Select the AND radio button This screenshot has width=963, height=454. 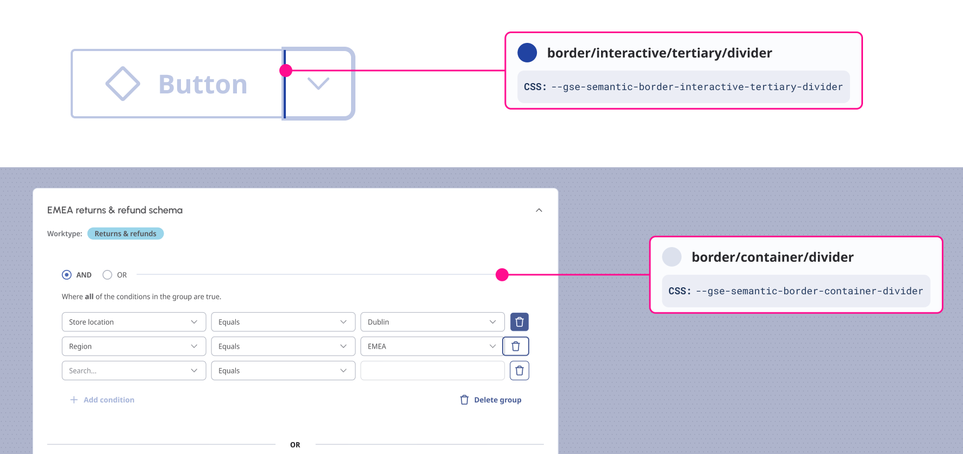(x=67, y=275)
